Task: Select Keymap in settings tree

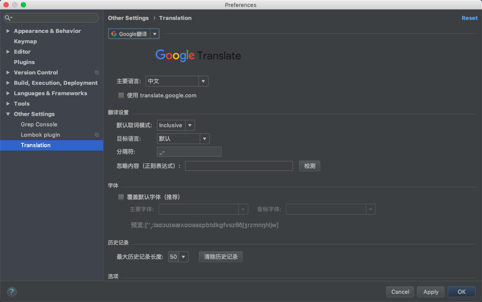Action: pos(25,42)
